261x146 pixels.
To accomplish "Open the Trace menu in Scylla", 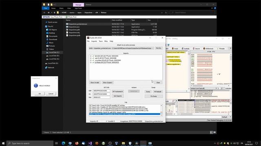I will pyautogui.click(x=101, y=41).
